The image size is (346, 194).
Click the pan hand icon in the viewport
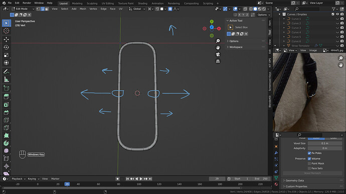(218, 47)
